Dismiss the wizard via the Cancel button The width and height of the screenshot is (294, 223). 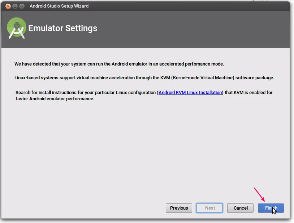240,208
